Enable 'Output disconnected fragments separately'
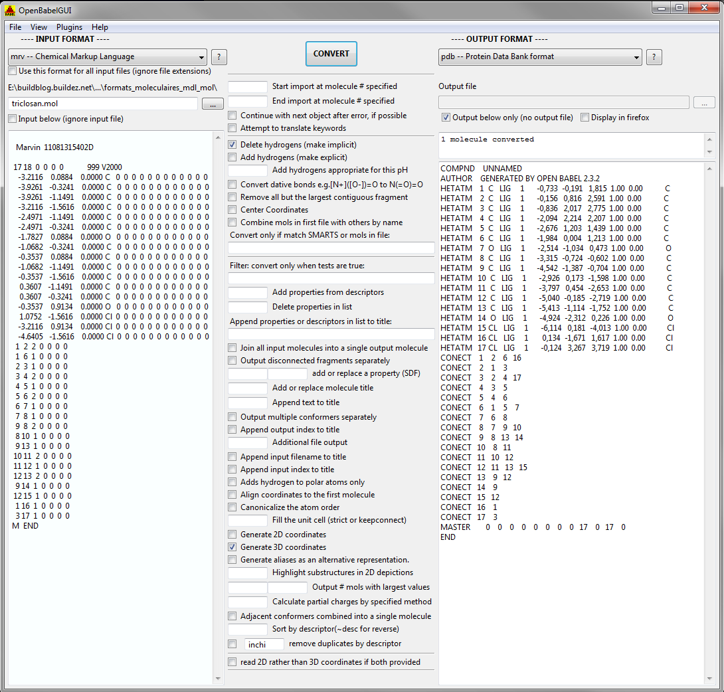This screenshot has width=724, height=692. [x=232, y=361]
